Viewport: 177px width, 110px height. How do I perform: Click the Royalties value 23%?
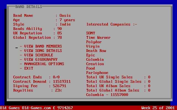[58, 90]
